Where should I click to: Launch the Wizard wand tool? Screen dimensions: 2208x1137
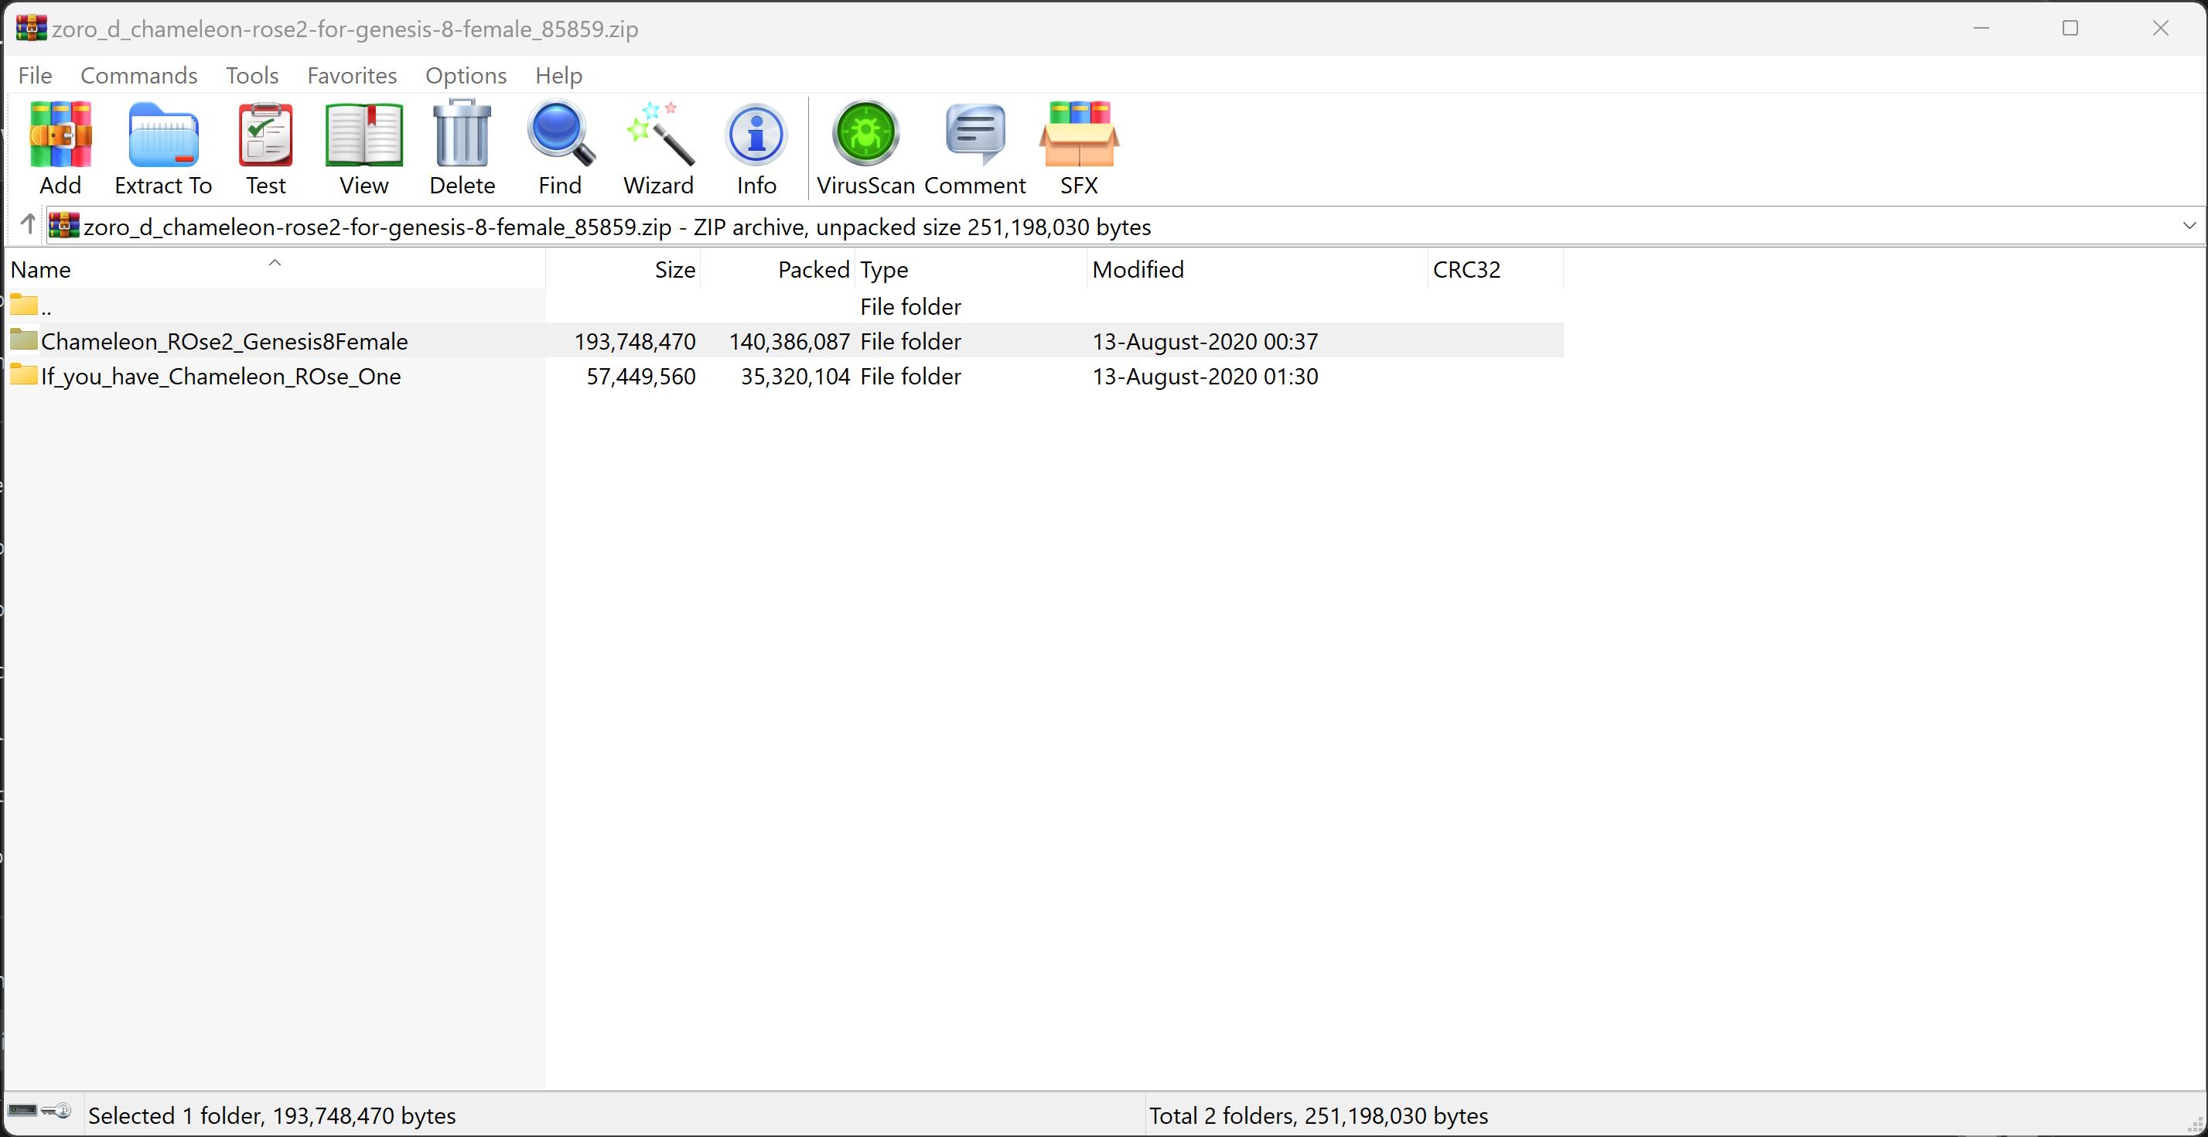pos(658,148)
